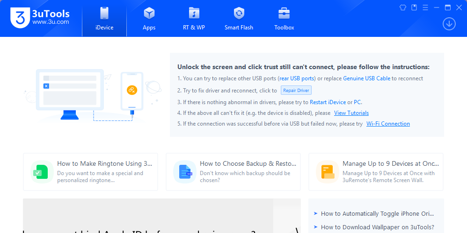This screenshot has width=467, height=233.
Task: Click the Restart iDevice link
Action: pyautogui.click(x=328, y=102)
